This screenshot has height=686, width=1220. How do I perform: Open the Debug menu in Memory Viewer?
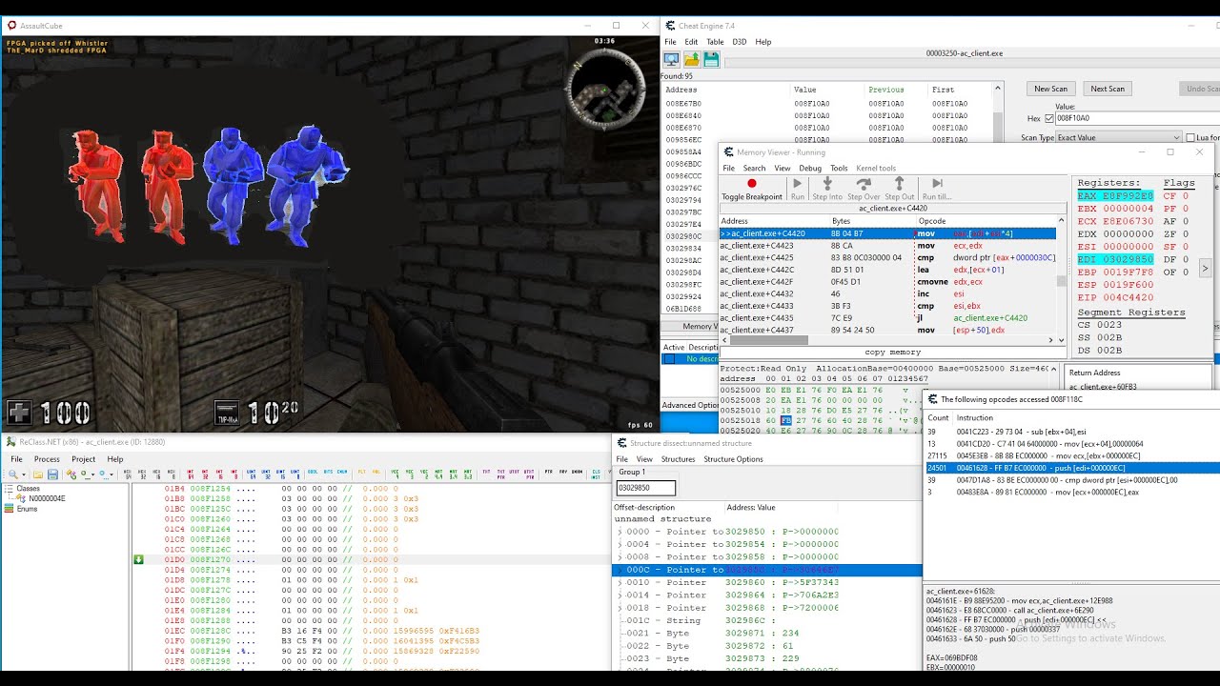pos(810,169)
